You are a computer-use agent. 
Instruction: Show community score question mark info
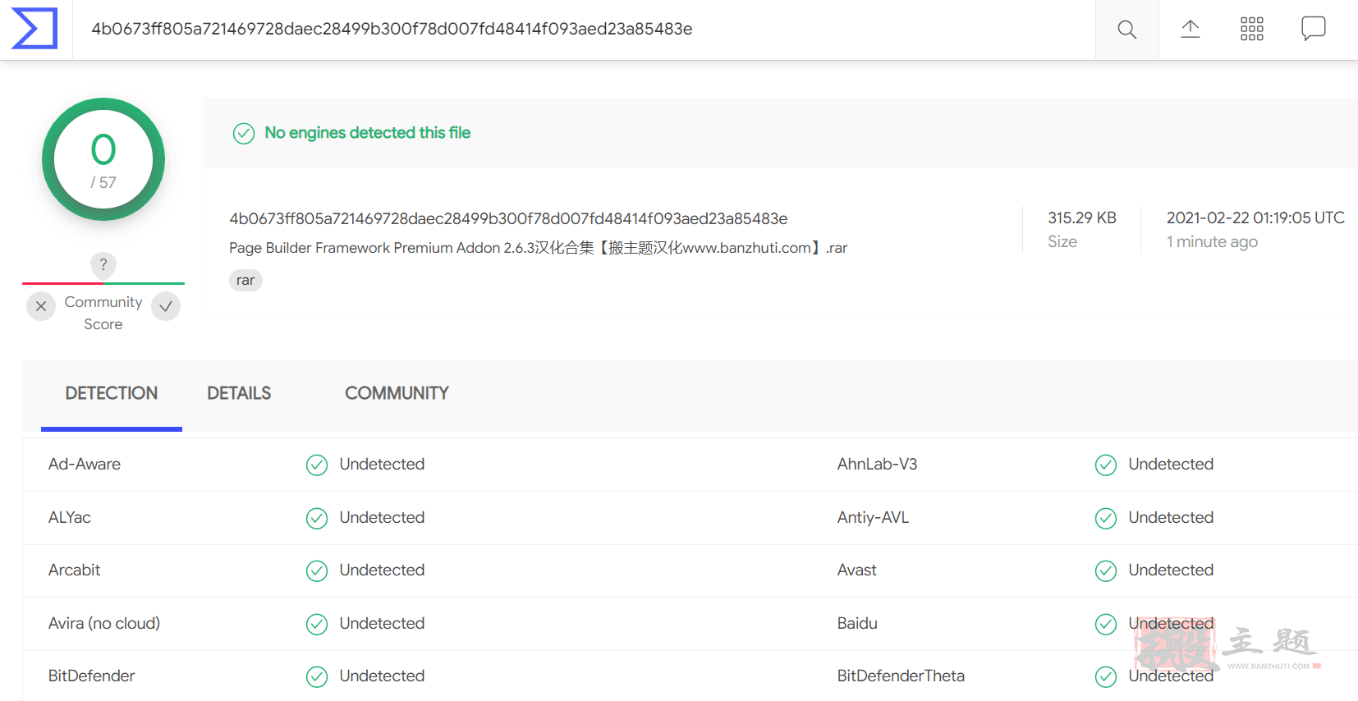click(x=103, y=264)
